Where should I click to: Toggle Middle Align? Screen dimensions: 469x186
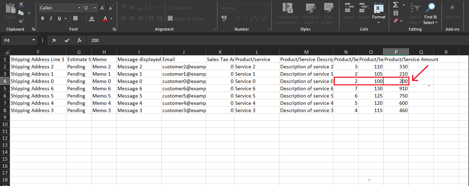click(x=132, y=8)
